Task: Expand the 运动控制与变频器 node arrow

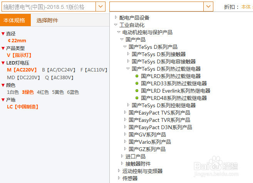Action: click(x=119, y=171)
